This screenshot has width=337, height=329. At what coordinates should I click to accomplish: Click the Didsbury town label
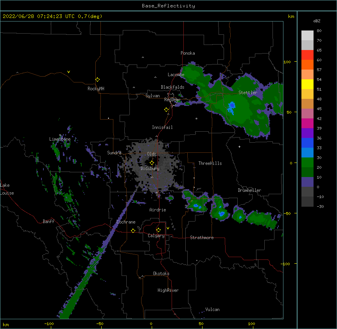(x=150, y=168)
